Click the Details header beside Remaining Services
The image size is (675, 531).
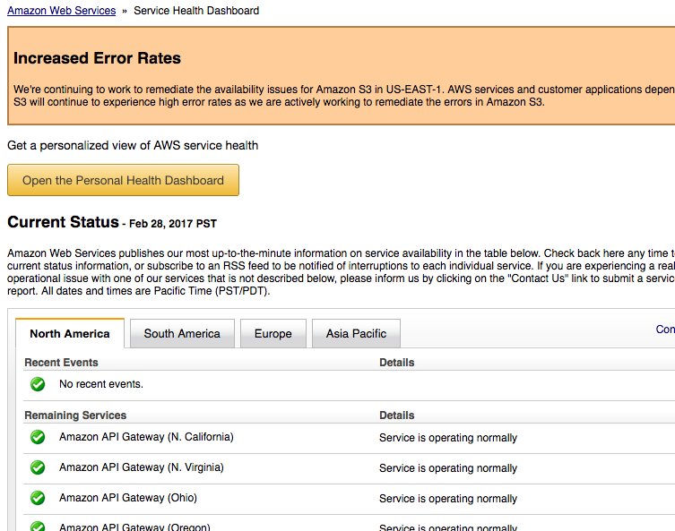396,415
